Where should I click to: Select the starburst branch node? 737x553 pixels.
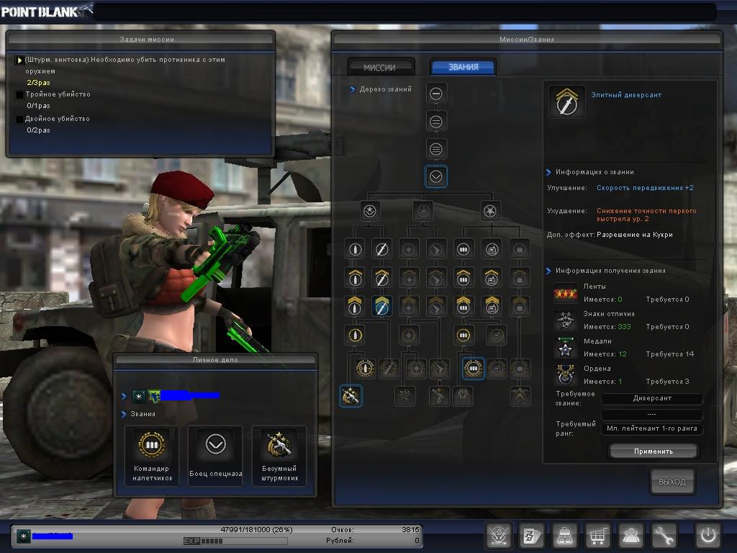click(x=489, y=211)
